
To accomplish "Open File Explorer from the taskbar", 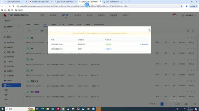I will click(x=48, y=109).
